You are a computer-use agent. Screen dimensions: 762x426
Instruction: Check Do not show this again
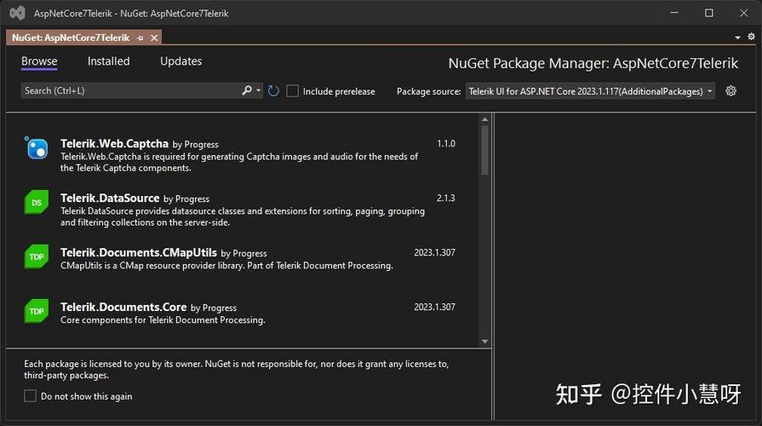[30, 396]
